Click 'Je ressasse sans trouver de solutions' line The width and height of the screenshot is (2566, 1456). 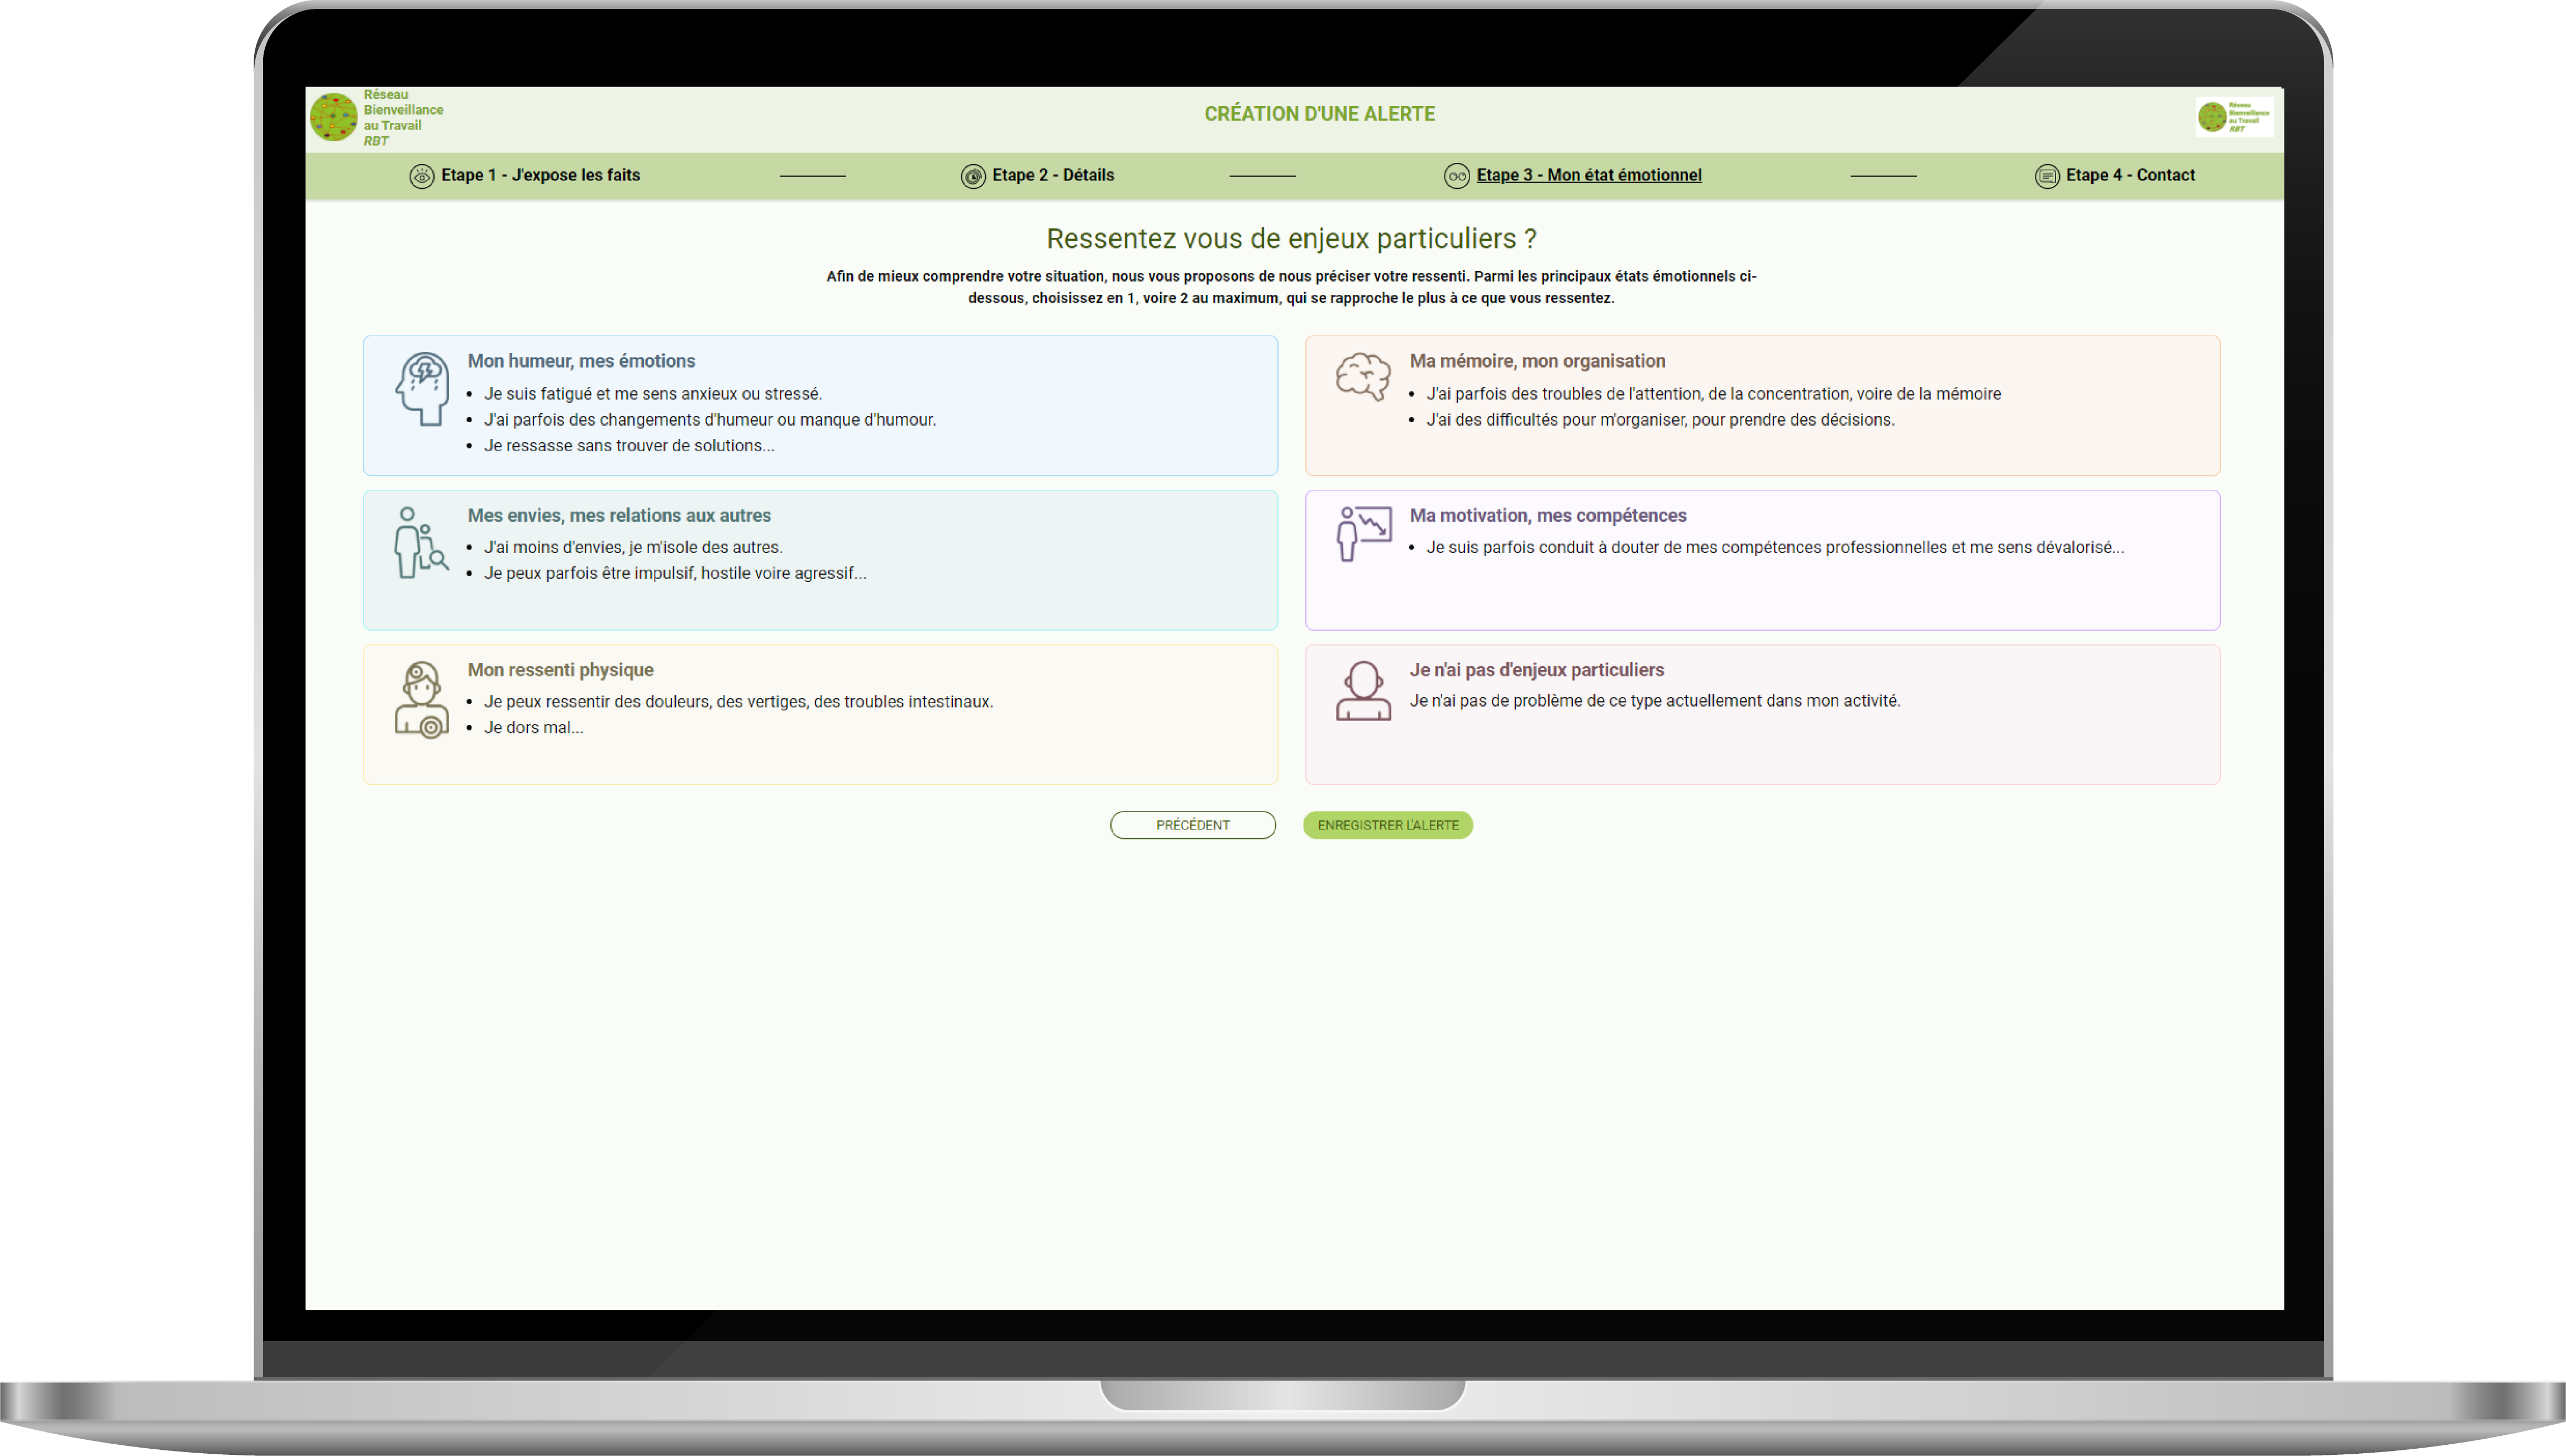(x=629, y=446)
